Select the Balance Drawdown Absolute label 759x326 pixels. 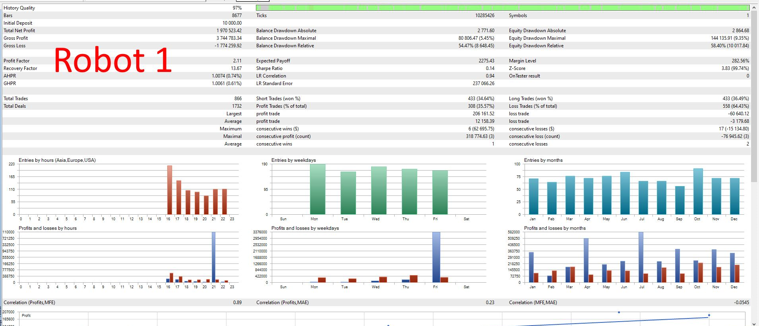point(287,31)
